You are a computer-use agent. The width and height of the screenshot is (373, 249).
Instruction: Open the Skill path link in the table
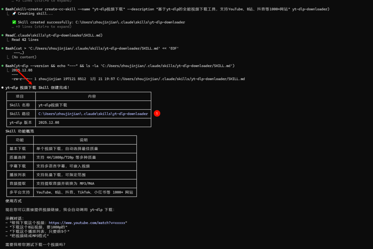93,114
